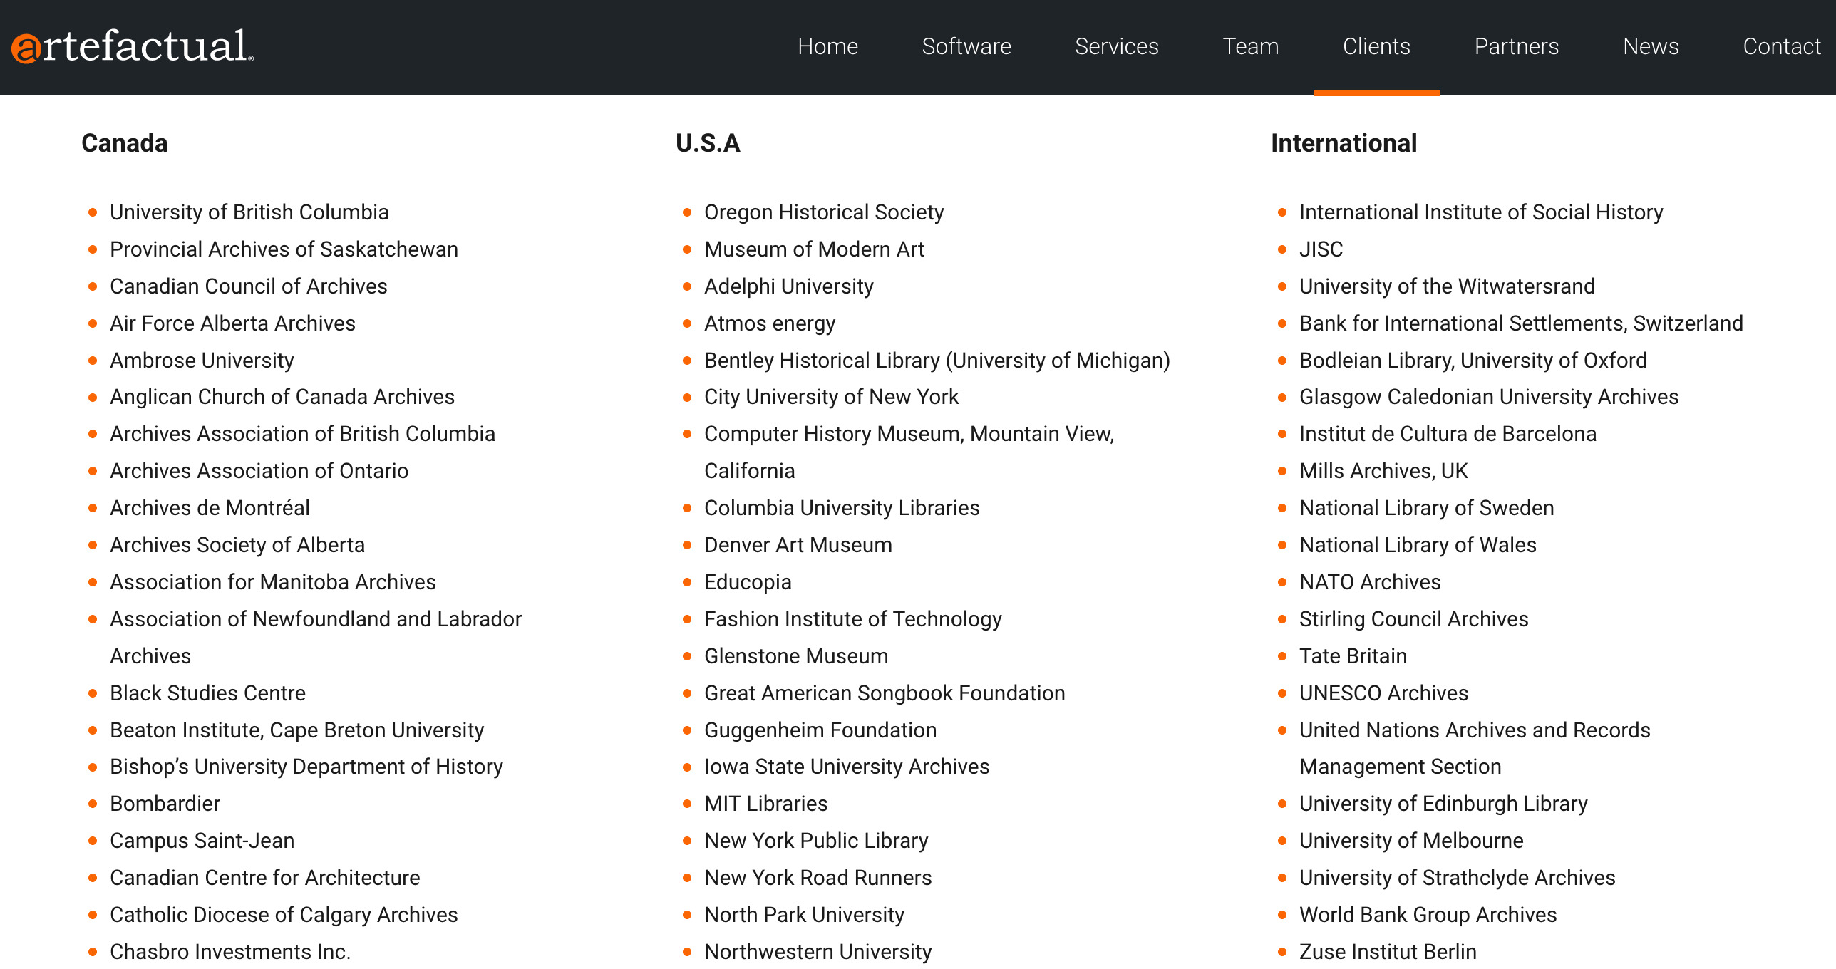Click Glasgow Caledonian University Archives
The image size is (1836, 969).
pos(1489,397)
